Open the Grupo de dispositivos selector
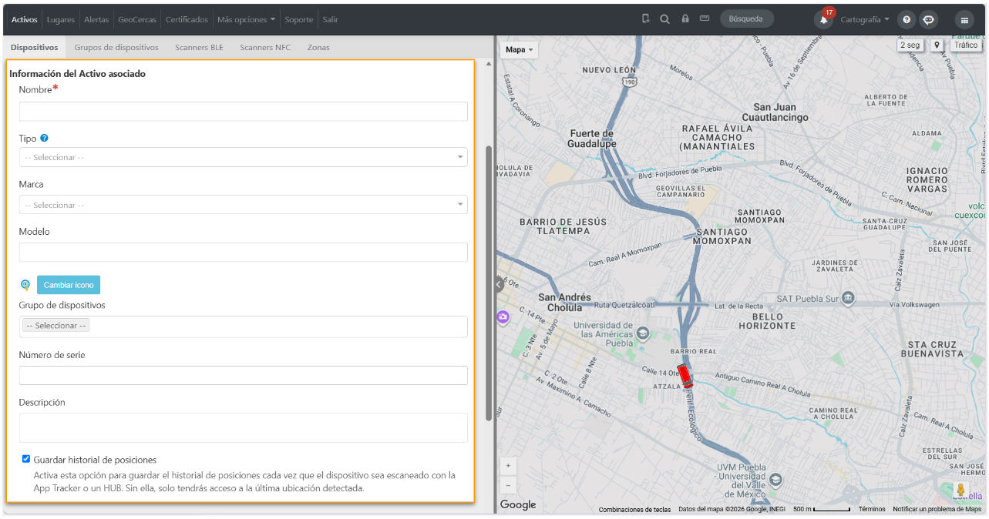Screen dimensions: 989x519 point(244,326)
